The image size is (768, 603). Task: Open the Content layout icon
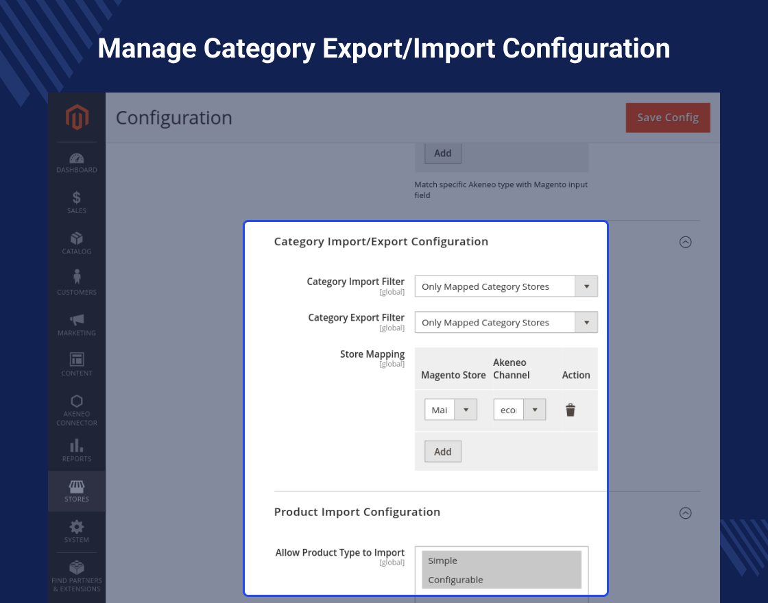pyautogui.click(x=76, y=359)
